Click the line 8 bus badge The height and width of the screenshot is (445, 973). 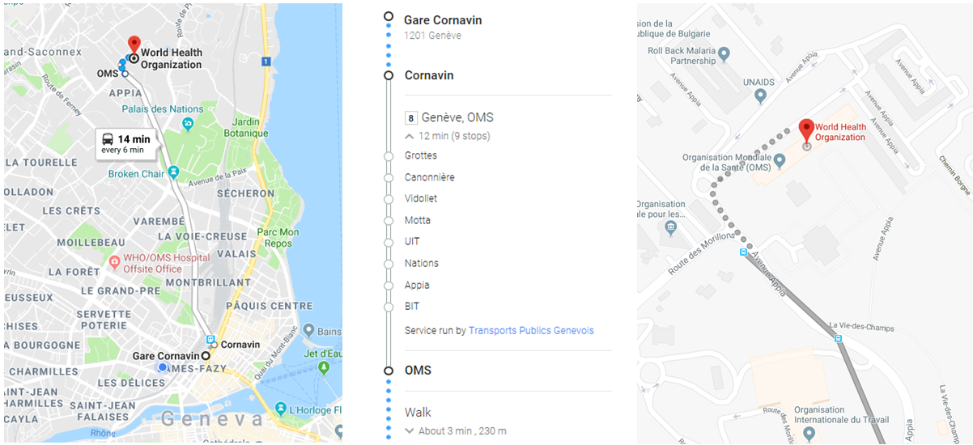pyautogui.click(x=410, y=117)
